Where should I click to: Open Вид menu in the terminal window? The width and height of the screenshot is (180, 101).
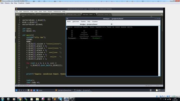click(x=89, y=22)
